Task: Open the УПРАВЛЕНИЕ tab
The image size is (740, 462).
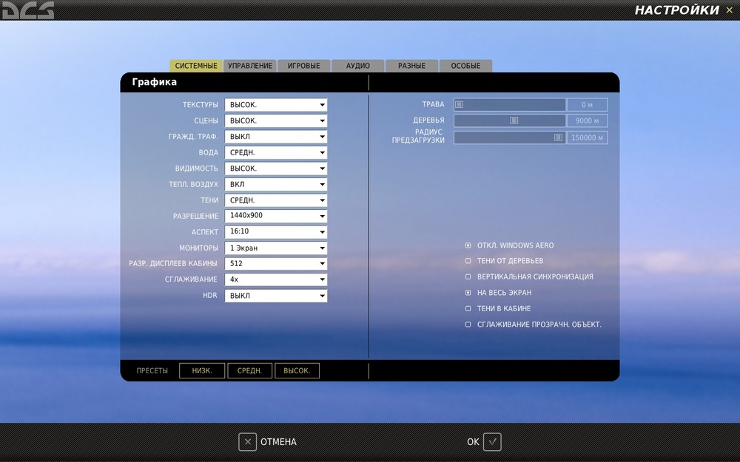Action: pos(250,66)
